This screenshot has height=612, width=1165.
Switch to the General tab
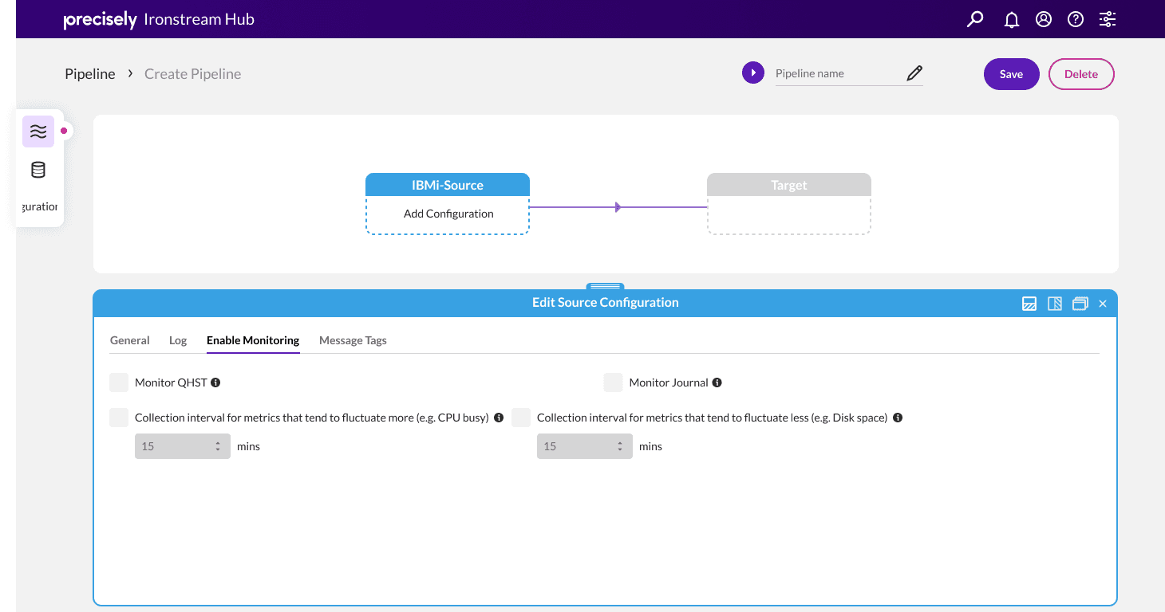coord(130,340)
